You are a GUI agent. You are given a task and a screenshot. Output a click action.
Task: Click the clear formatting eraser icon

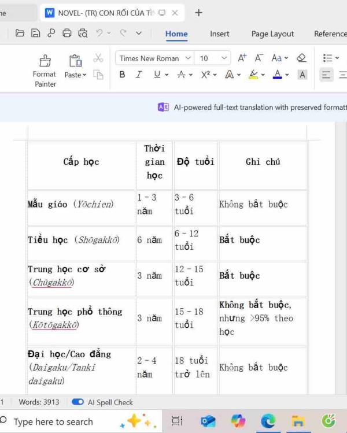click(301, 58)
